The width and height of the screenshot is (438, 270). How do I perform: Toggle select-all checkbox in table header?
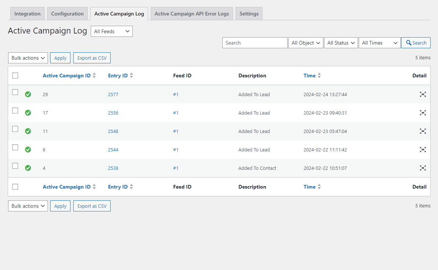[15, 76]
